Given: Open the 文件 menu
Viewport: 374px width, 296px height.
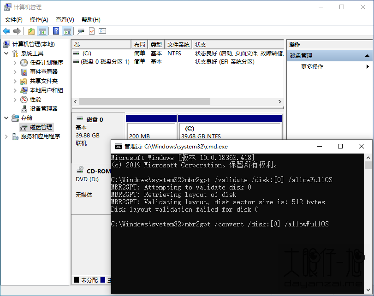Looking at the screenshot, I should (x=13, y=20).
